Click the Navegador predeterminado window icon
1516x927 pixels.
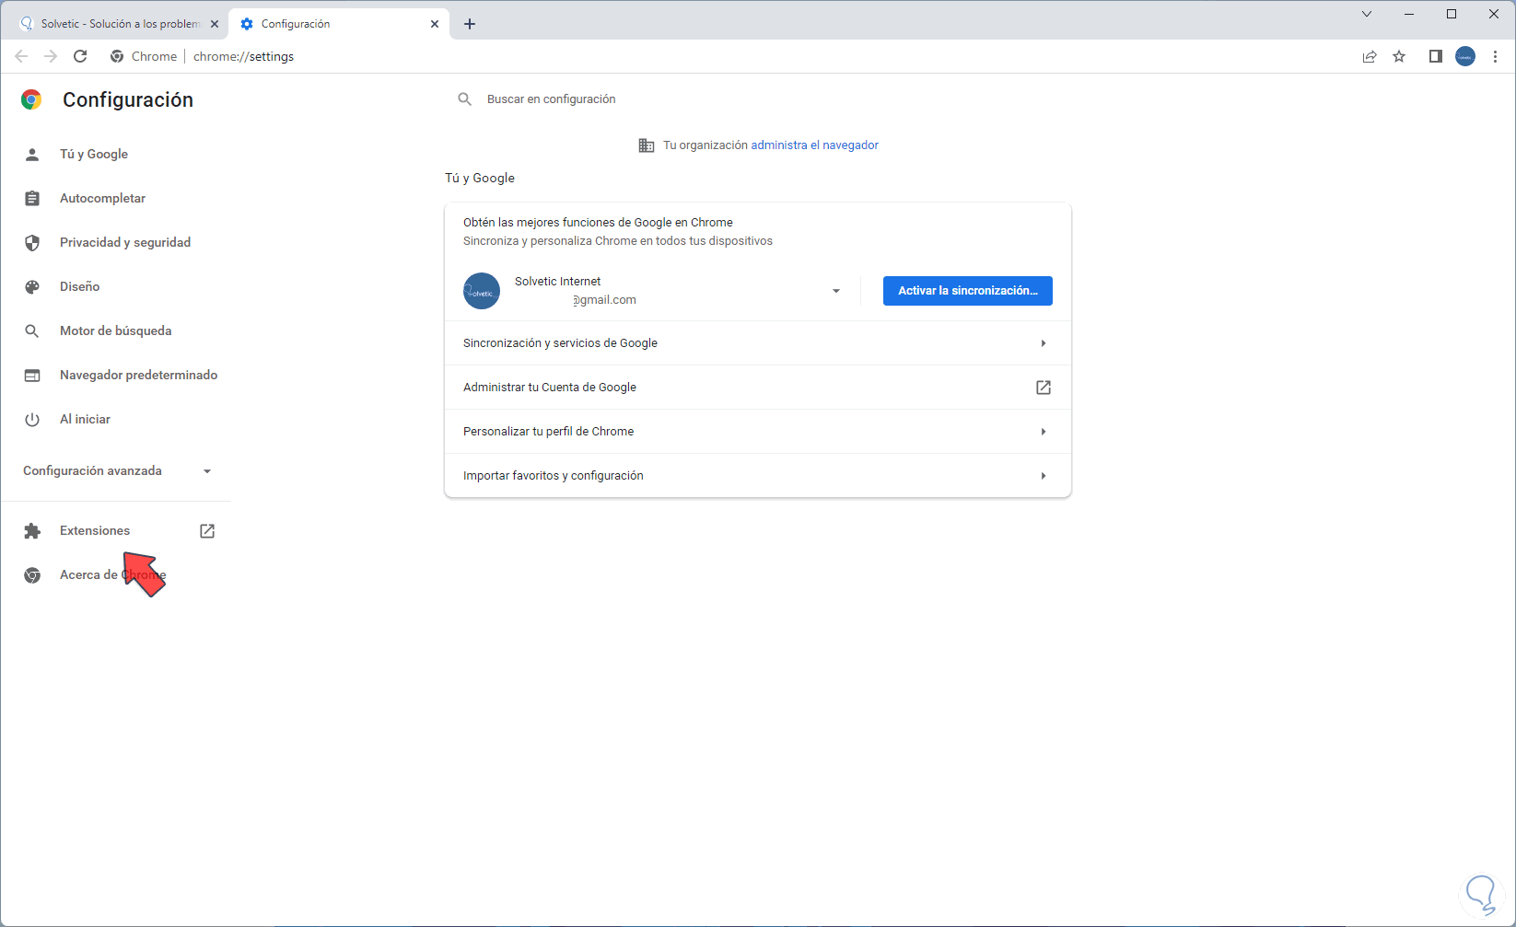[32, 375]
